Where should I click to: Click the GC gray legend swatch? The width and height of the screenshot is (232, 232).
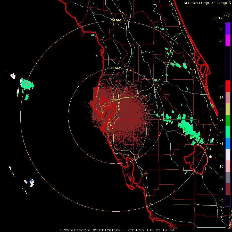click(228, 178)
